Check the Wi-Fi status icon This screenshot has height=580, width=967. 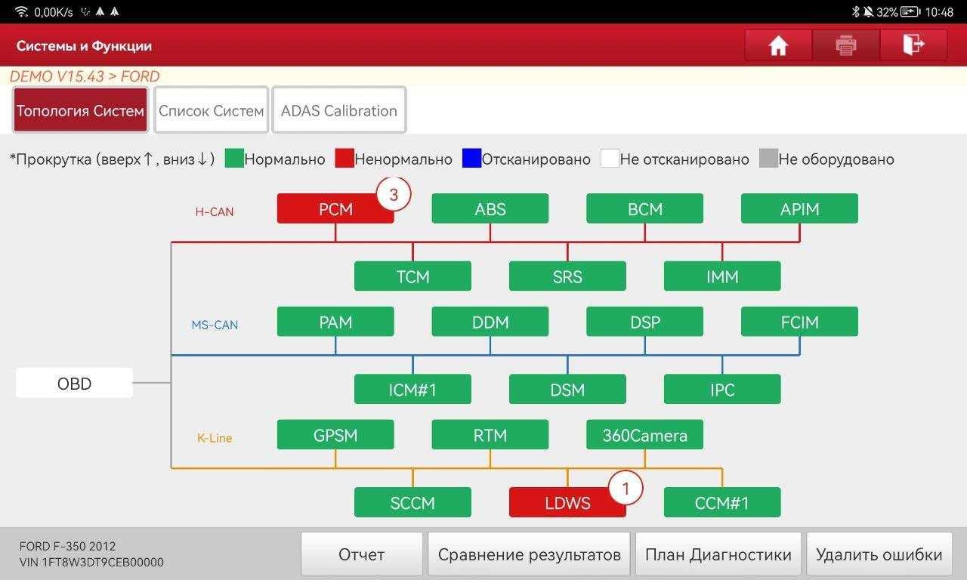pyautogui.click(x=21, y=11)
